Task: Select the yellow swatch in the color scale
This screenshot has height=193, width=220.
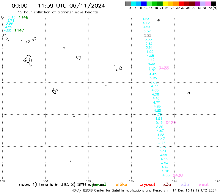Action: pyautogui.click(x=165, y=4)
